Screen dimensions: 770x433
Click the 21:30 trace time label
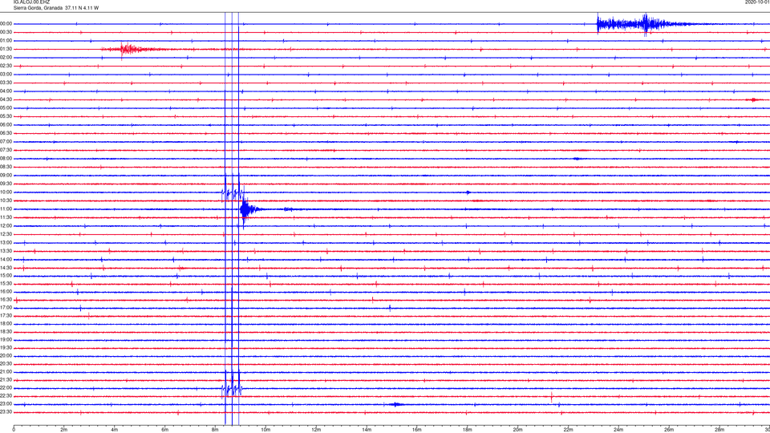(x=6, y=380)
